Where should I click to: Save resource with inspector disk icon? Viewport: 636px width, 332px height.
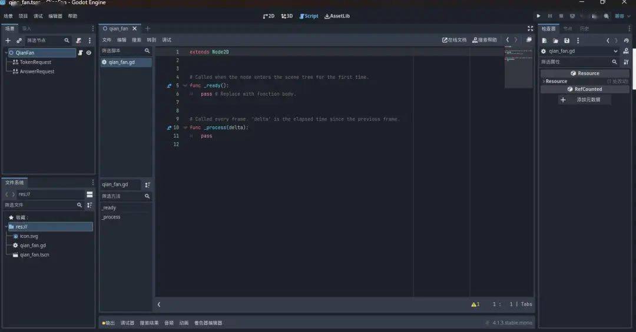[x=567, y=41]
